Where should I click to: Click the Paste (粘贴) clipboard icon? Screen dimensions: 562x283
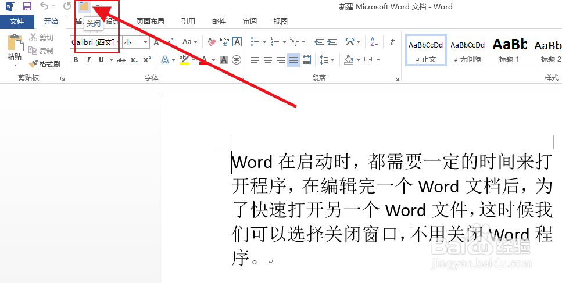15,42
